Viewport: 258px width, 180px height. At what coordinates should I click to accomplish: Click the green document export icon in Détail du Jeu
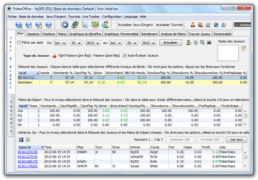pos(28,140)
